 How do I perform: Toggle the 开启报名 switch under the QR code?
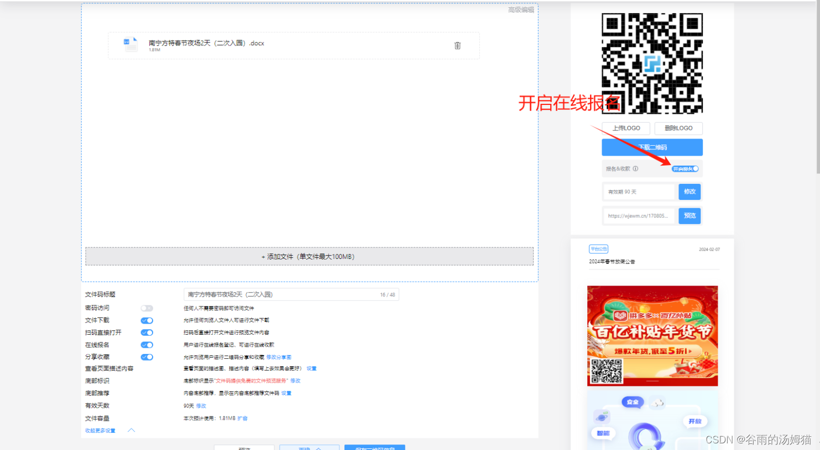(686, 169)
